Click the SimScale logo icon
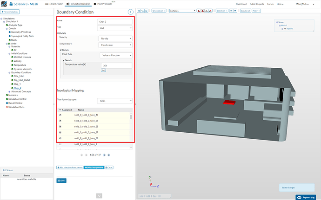 coord(5,4)
